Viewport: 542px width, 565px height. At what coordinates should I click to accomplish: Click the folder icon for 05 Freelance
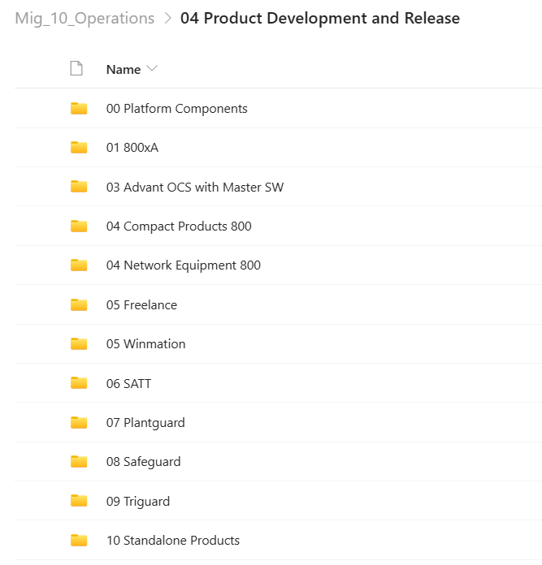point(79,305)
